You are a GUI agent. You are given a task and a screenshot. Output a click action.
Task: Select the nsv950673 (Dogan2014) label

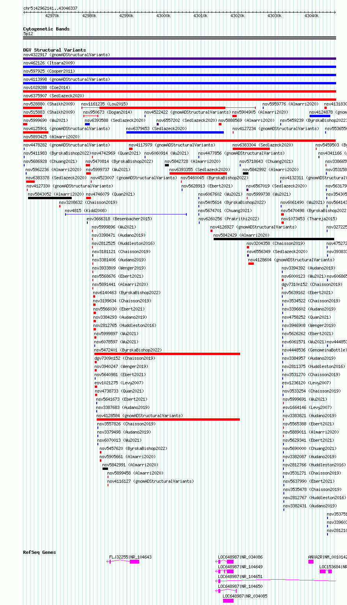pos(108,112)
